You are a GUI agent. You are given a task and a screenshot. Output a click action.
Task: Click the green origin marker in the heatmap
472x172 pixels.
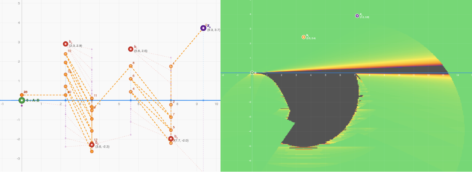252,73
